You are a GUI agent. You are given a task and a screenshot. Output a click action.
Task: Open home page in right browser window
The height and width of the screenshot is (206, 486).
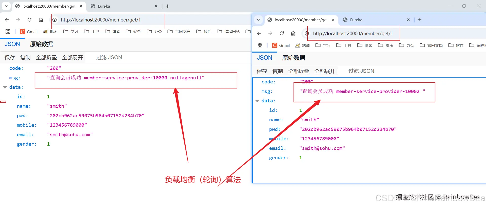point(293,33)
